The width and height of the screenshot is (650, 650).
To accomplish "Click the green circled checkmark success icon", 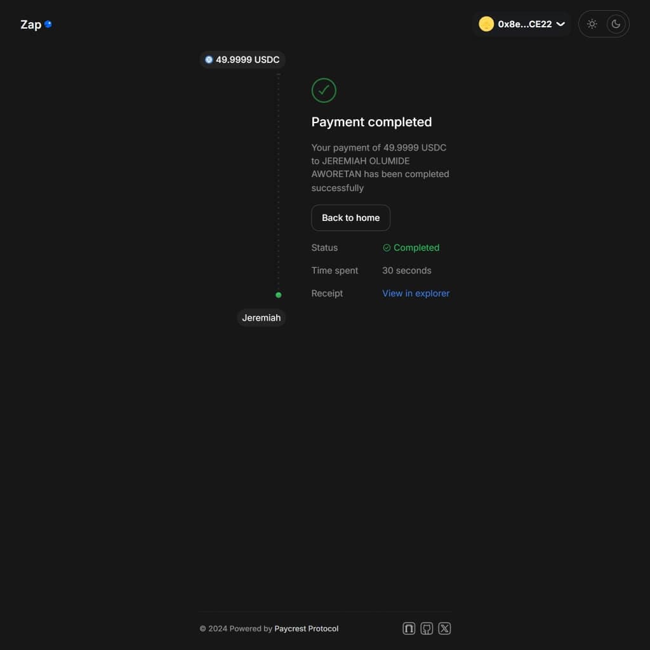I will coord(324,90).
